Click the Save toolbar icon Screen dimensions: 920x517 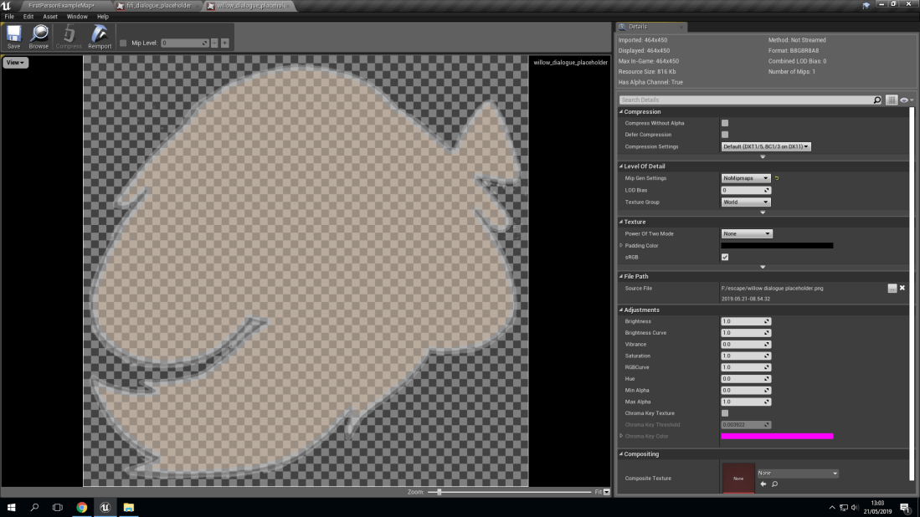coord(13,36)
